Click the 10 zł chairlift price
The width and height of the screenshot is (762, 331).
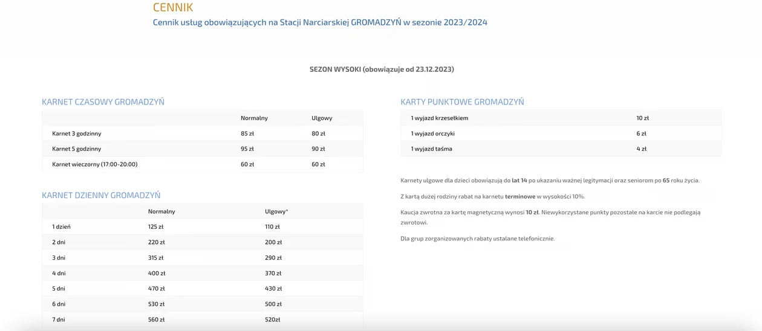(x=642, y=118)
